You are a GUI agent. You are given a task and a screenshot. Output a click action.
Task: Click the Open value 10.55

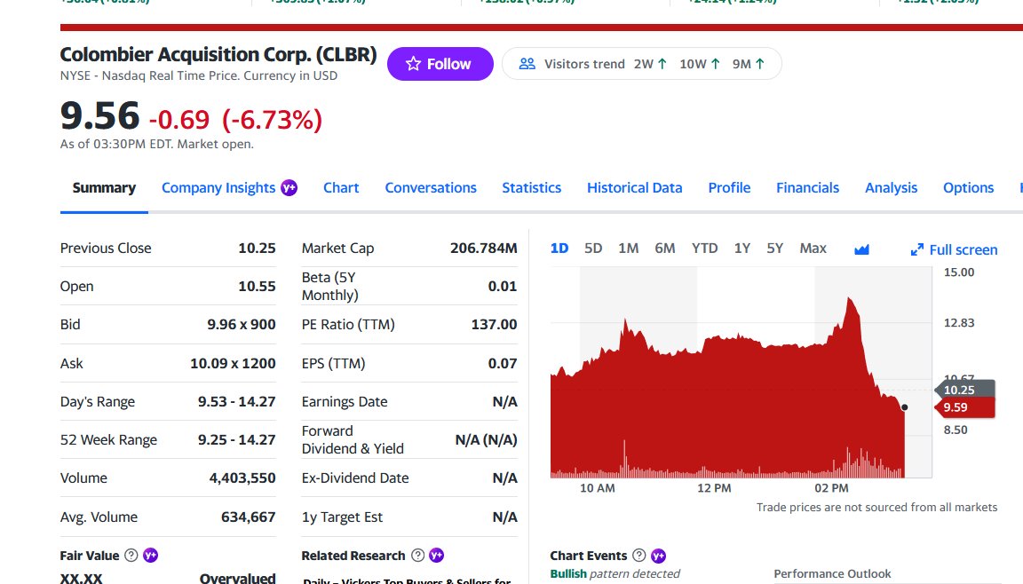click(x=257, y=286)
